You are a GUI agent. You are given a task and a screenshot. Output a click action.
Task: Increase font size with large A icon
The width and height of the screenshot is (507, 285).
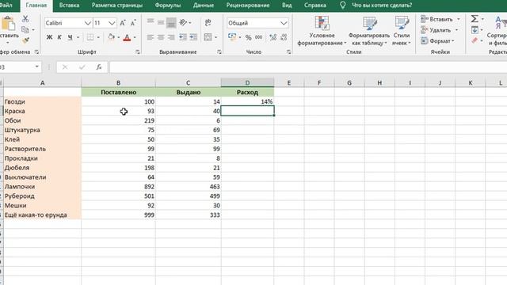(123, 23)
